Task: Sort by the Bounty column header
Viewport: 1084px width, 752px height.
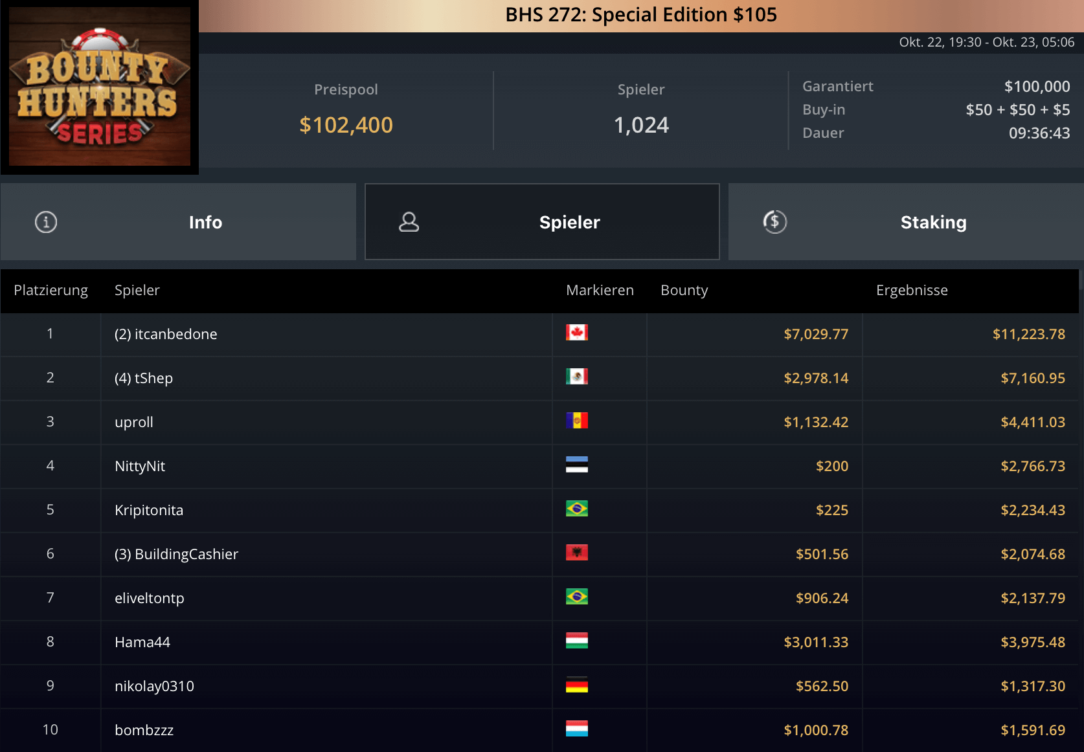Action: point(684,290)
